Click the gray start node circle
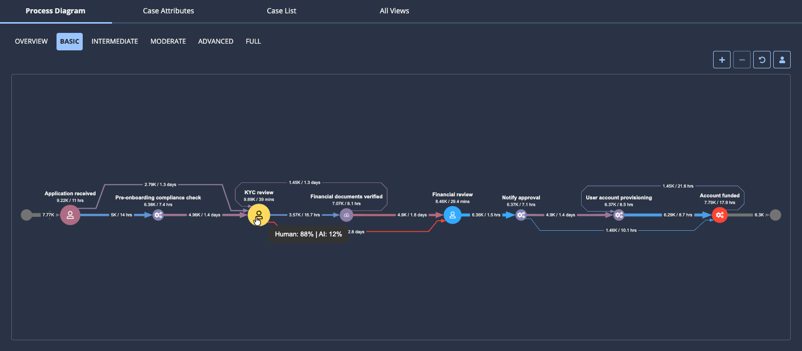Viewport: 802px width, 351px height. pyautogui.click(x=26, y=215)
